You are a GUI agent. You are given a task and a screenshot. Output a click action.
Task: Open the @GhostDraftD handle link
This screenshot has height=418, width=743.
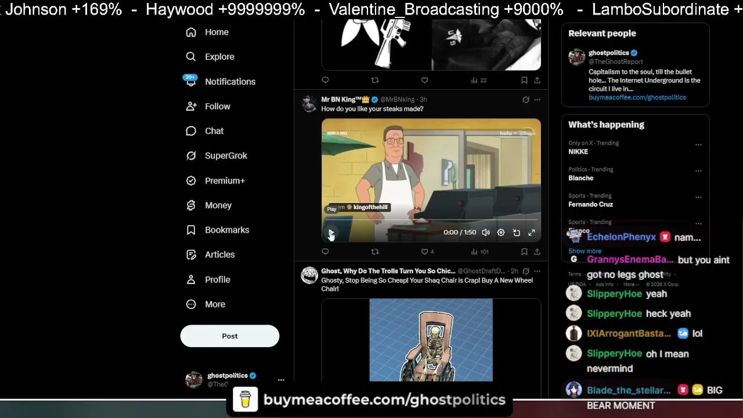(481, 271)
